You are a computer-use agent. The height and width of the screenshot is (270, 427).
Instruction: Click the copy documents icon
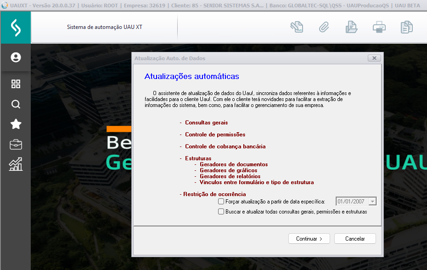tap(406, 27)
